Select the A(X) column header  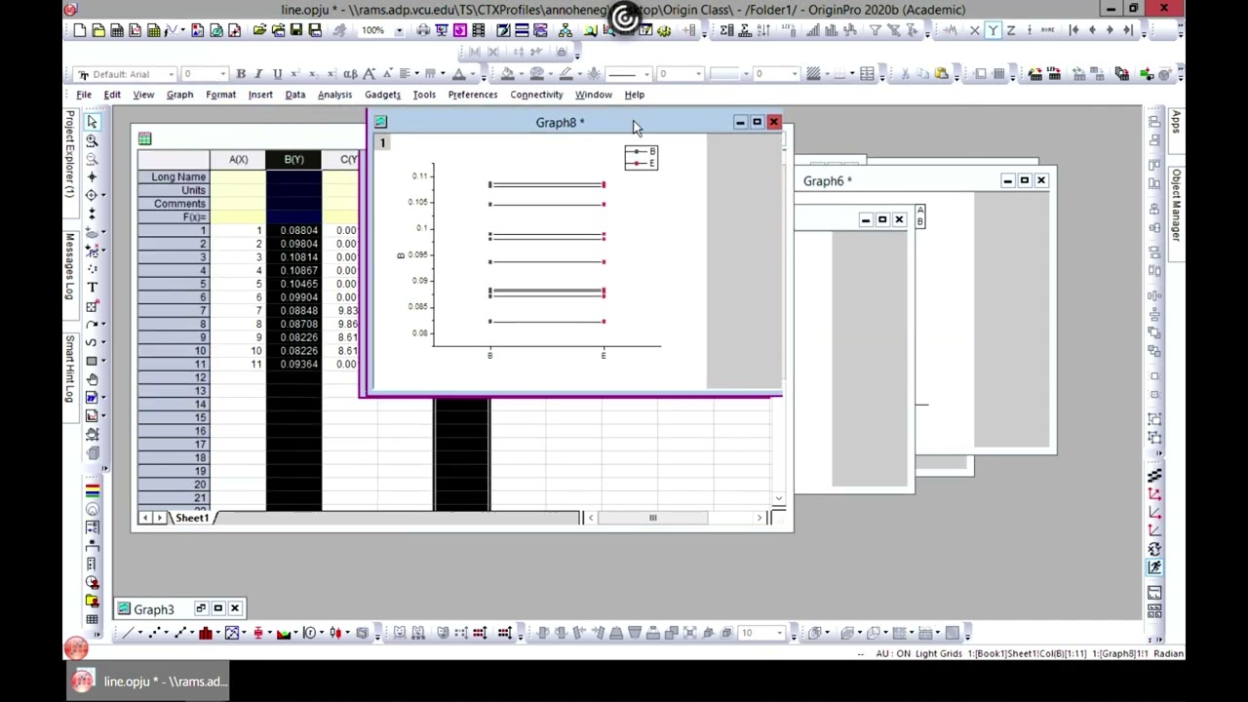[238, 159]
